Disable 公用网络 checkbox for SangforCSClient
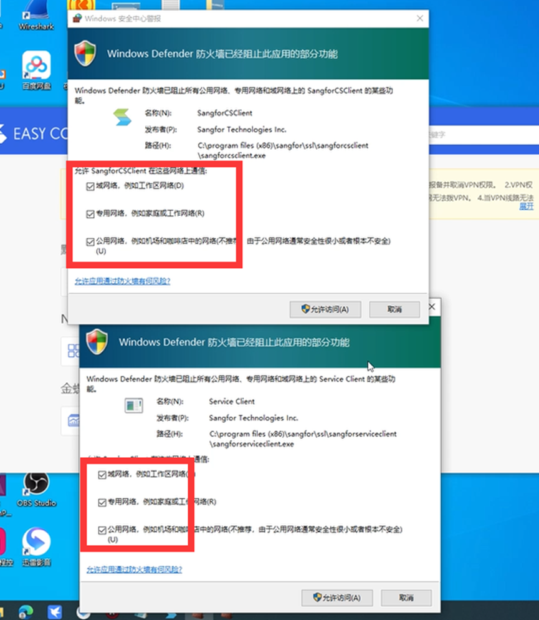This screenshot has width=539, height=620. pos(92,241)
